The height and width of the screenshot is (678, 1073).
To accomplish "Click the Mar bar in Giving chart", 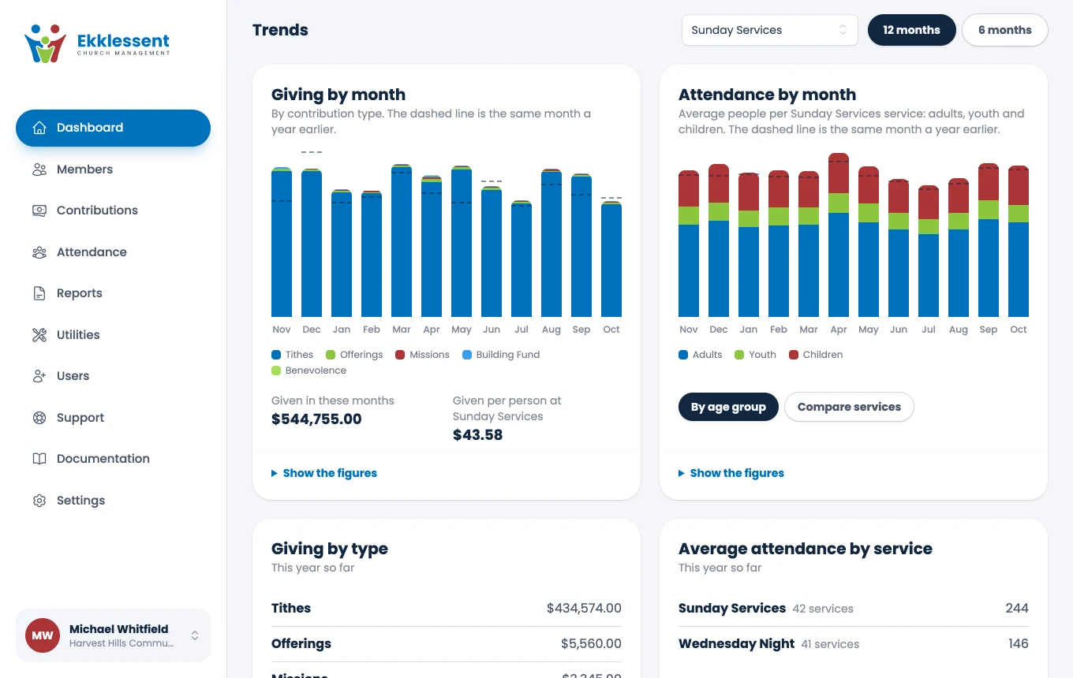I will pos(402,240).
